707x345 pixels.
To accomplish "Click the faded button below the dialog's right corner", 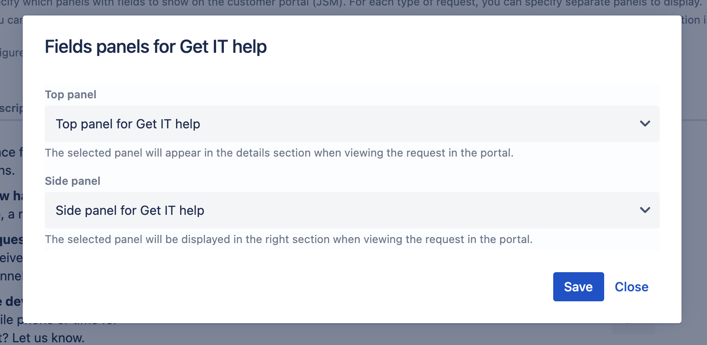I will point(634,328).
